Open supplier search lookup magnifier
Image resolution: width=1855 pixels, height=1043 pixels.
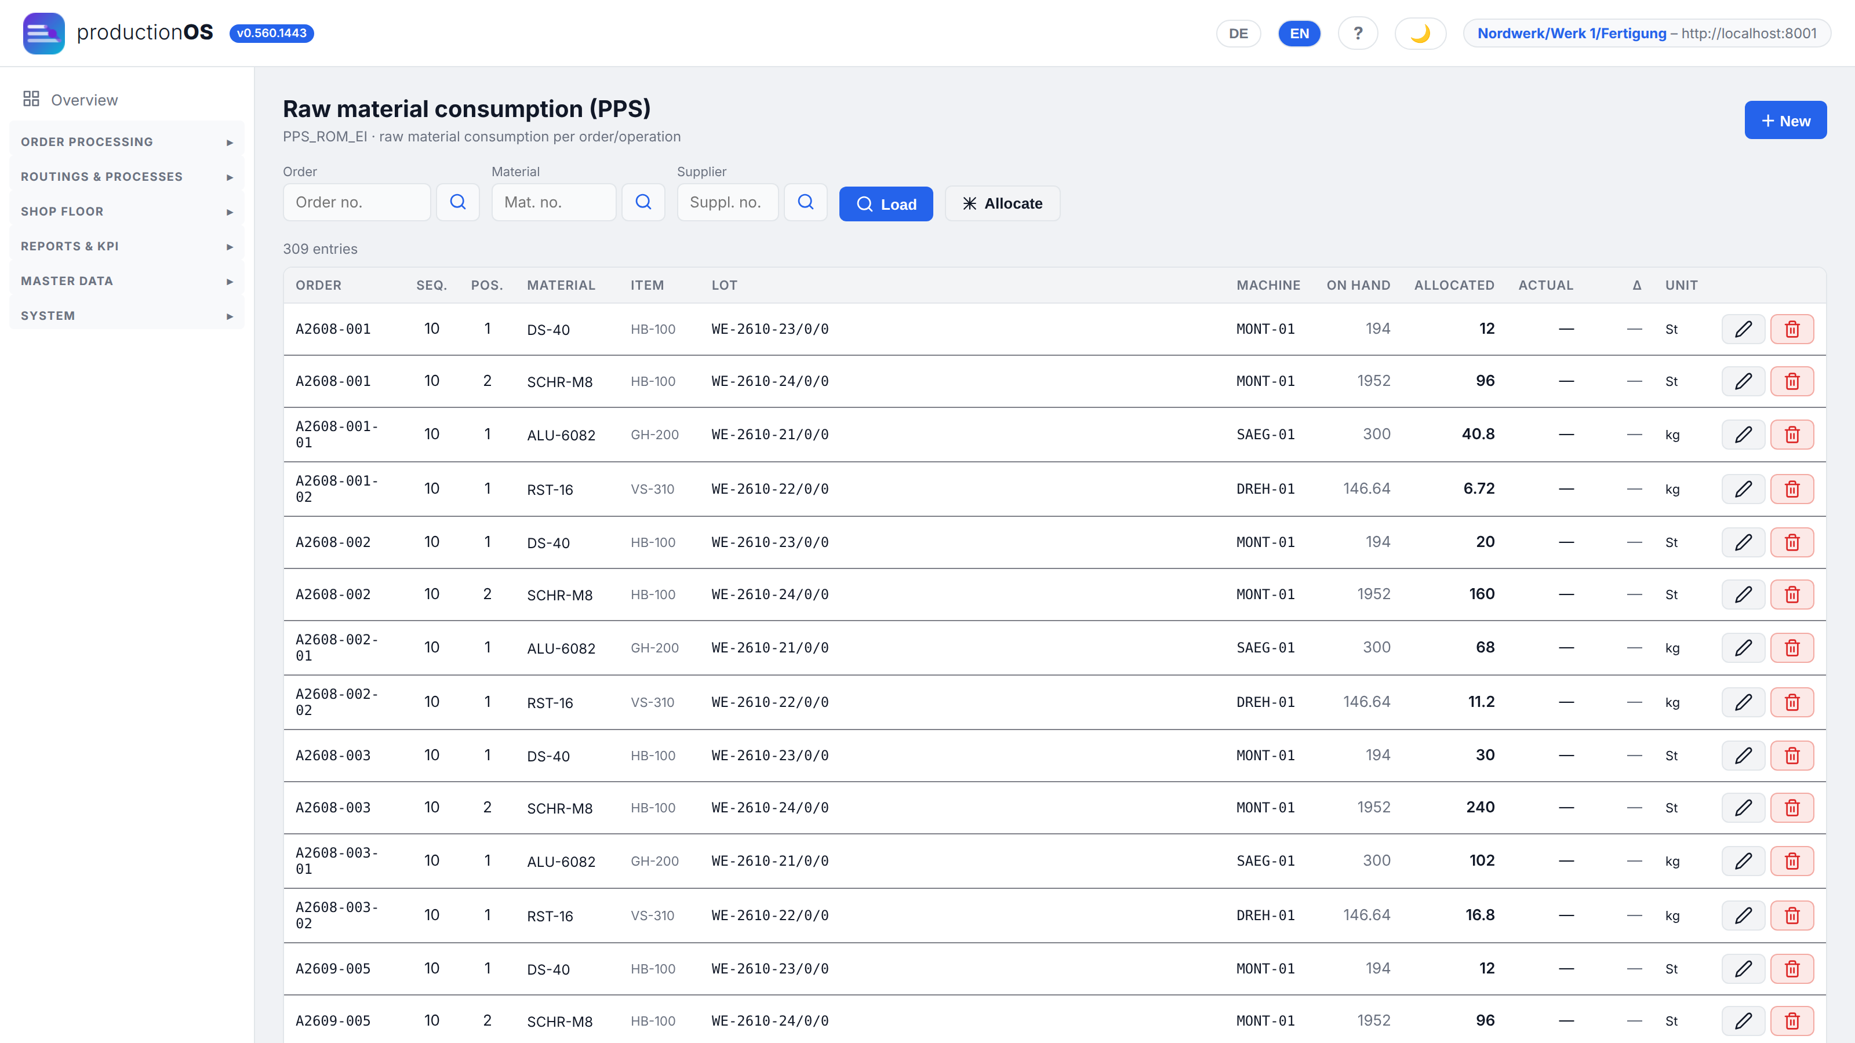coord(805,202)
